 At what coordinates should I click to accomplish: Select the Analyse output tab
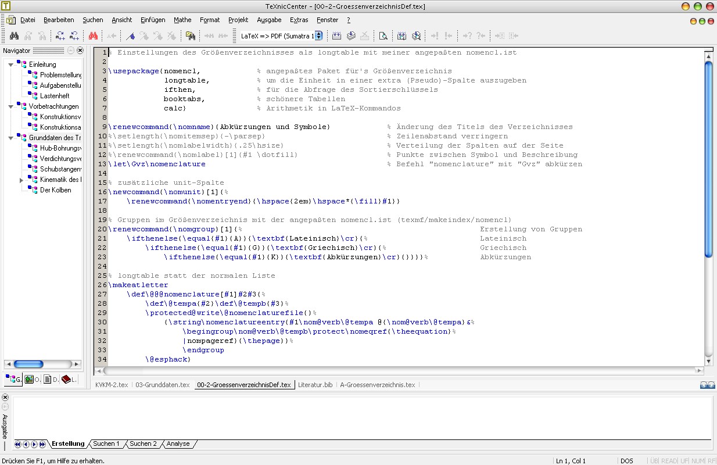(178, 444)
